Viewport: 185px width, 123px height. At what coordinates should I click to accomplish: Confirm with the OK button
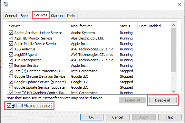coord(92,117)
